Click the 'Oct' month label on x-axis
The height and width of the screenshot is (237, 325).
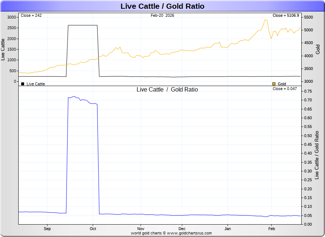click(x=93, y=229)
